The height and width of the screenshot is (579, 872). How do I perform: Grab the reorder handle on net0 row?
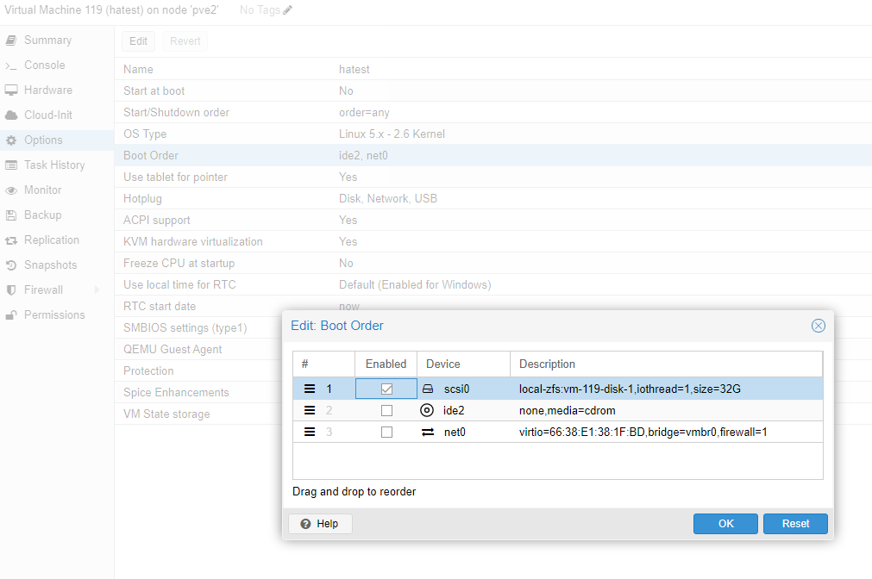coord(310,432)
